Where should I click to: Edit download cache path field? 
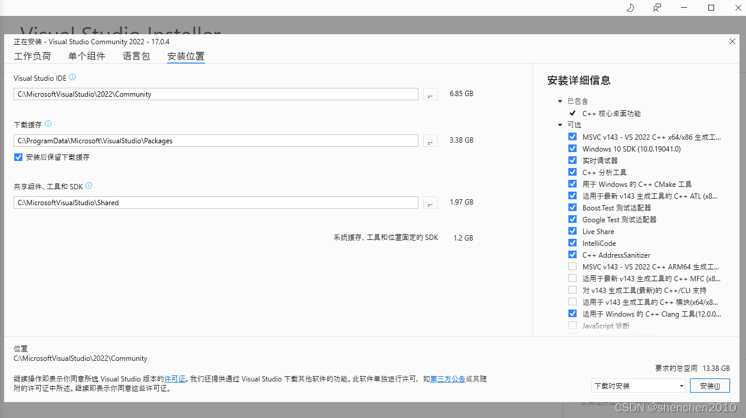216,141
